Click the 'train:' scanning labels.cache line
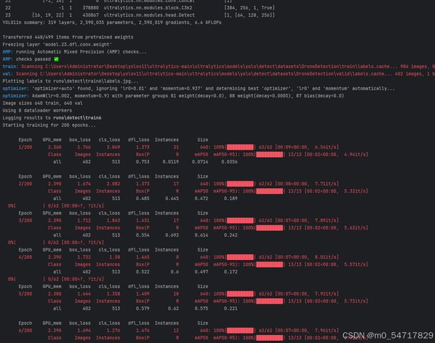The width and height of the screenshot is (435, 343). 219,66
